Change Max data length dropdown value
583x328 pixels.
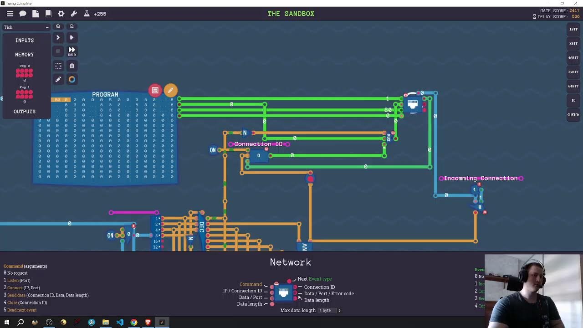click(330, 310)
